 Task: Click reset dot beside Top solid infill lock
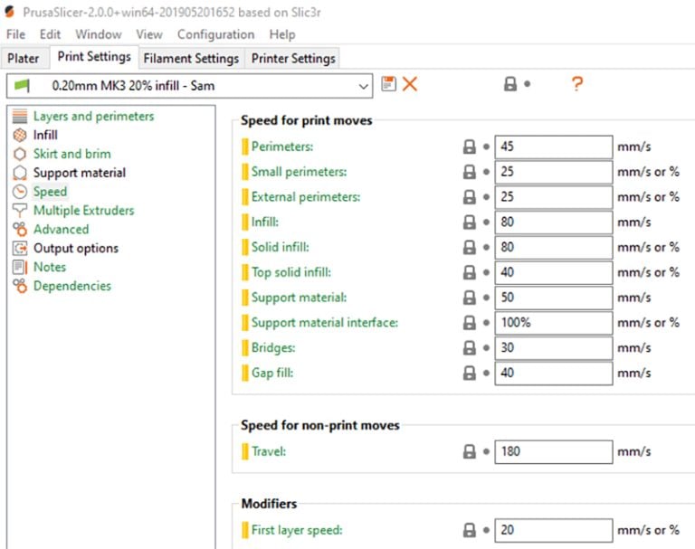tap(486, 272)
